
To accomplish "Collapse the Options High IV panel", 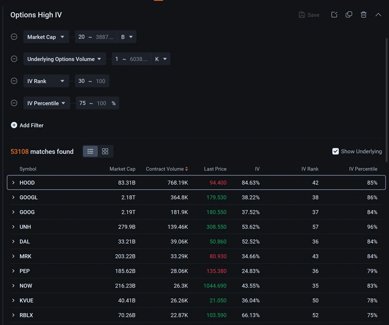I will [378, 15].
